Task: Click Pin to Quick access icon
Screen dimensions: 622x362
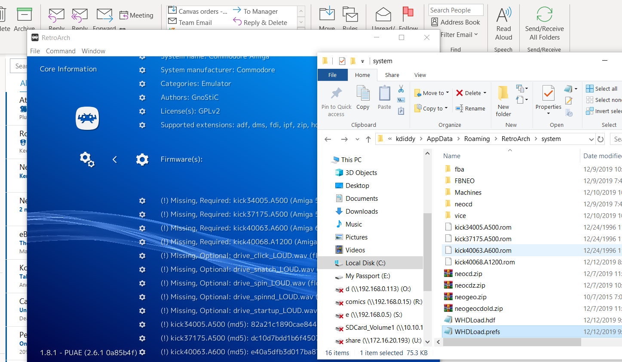Action: (x=336, y=93)
